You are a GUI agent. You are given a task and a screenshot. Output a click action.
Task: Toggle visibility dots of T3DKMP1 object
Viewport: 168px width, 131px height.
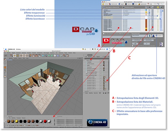101,62
